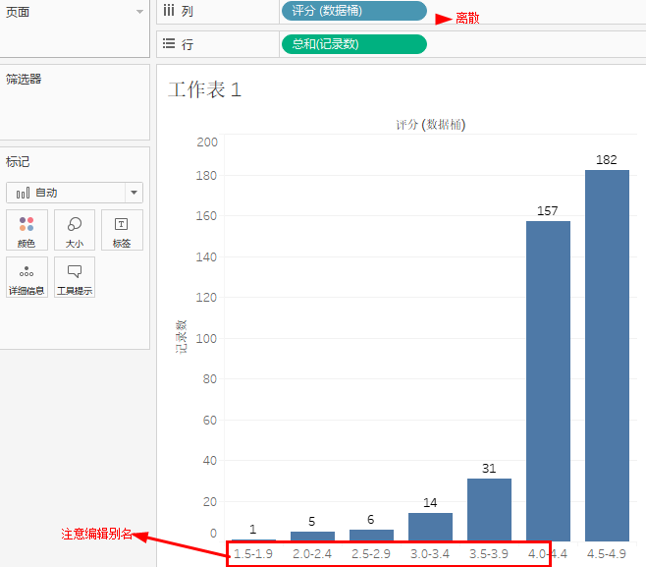Click the 100 axis tick label
This screenshot has height=567, width=646.
(x=206, y=339)
